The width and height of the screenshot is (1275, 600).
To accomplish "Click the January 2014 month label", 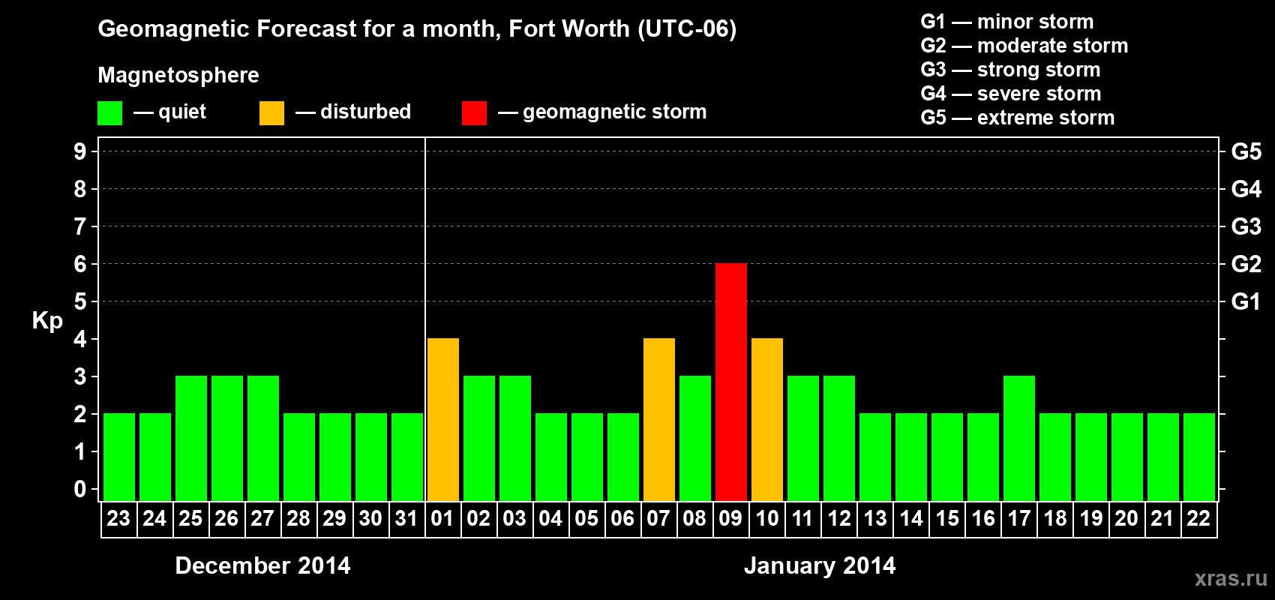I will tap(820, 565).
